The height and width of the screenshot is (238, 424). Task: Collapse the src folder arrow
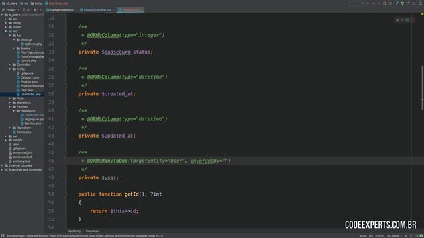click(x=6, y=31)
